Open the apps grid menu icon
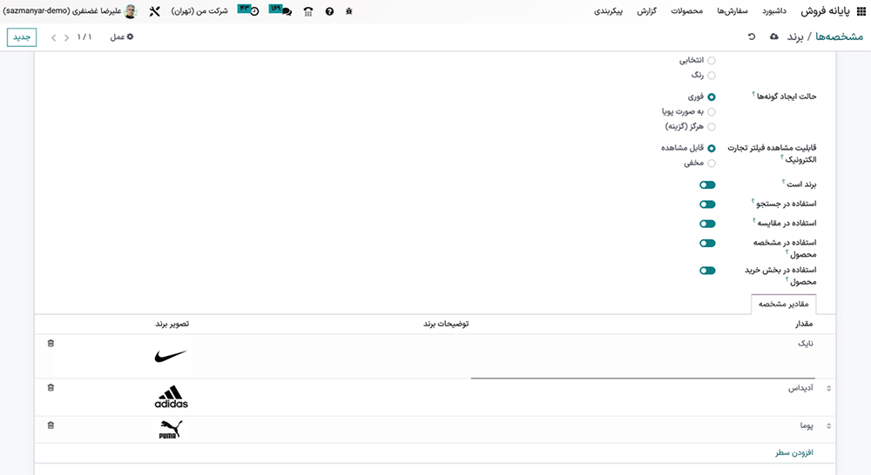Image resolution: width=871 pixels, height=475 pixels. (x=861, y=11)
